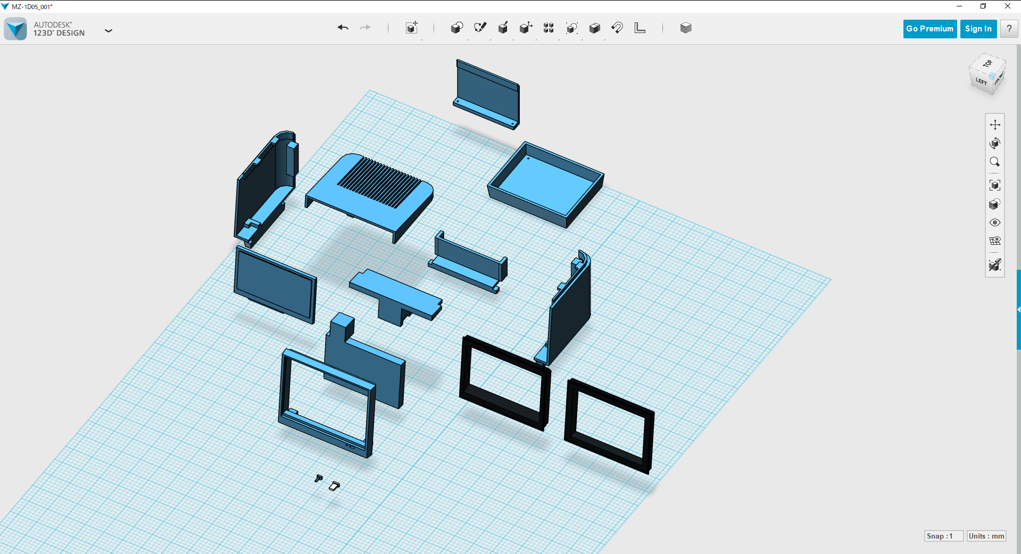Toggle object visibility with the eye icon
The height and width of the screenshot is (554, 1021).
[995, 222]
